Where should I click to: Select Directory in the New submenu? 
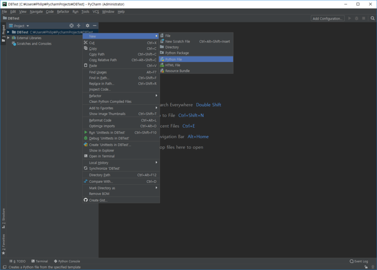196,47
